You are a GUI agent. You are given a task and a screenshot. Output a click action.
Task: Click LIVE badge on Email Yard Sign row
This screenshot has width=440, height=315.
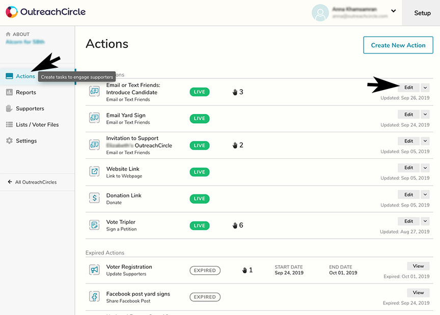pyautogui.click(x=200, y=119)
